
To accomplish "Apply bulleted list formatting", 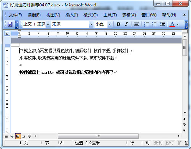I will tap(154, 24).
